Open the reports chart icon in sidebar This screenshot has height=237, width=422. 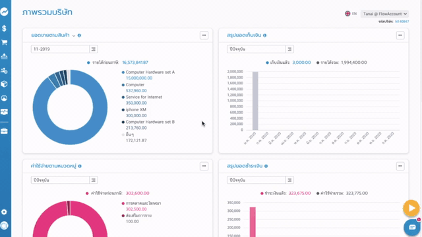tap(5, 112)
